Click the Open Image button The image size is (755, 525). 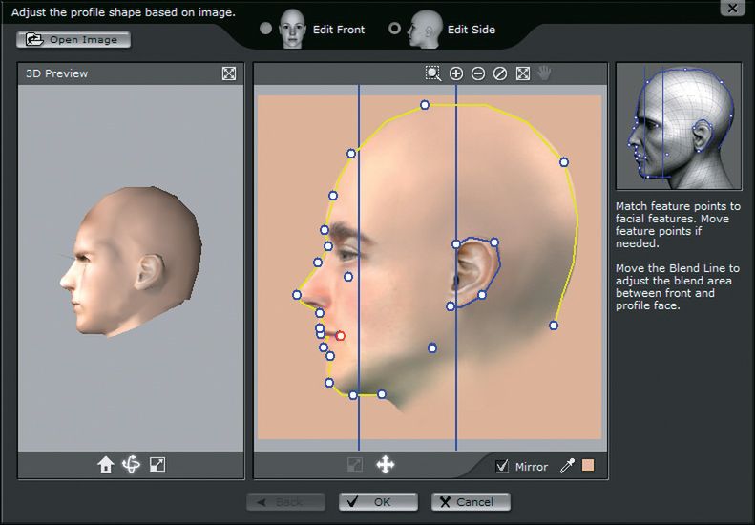[x=73, y=40]
